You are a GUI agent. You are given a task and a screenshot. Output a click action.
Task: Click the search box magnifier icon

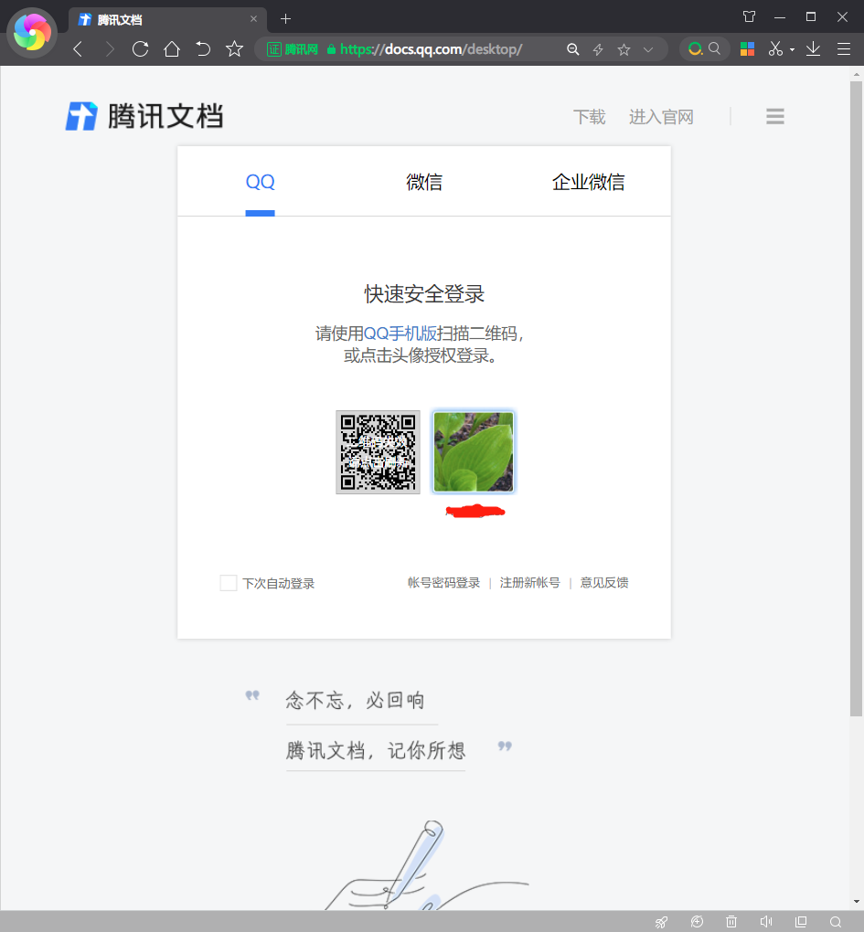coord(715,48)
